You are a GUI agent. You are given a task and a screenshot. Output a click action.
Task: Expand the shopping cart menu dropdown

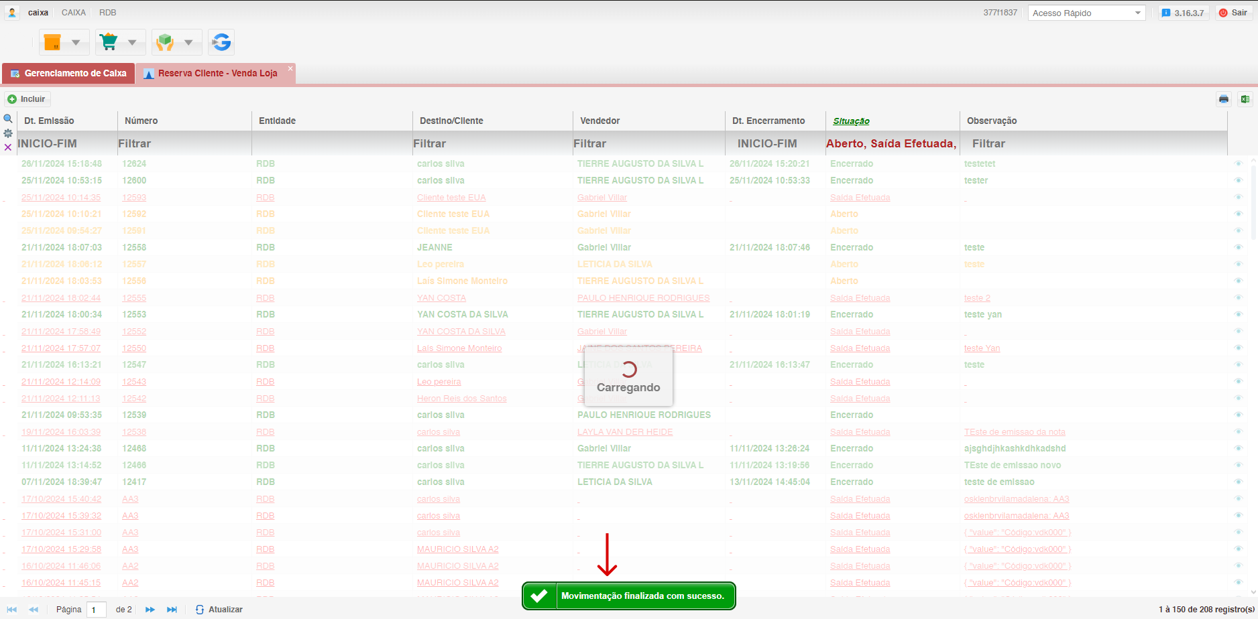pos(132,43)
